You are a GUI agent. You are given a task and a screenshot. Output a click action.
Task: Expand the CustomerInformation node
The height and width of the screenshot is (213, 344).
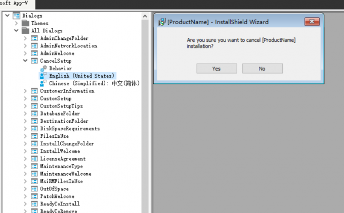point(25,91)
